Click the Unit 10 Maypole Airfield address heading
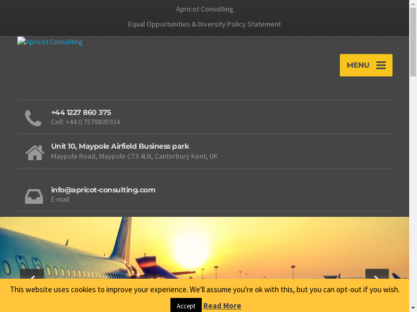 [120, 146]
